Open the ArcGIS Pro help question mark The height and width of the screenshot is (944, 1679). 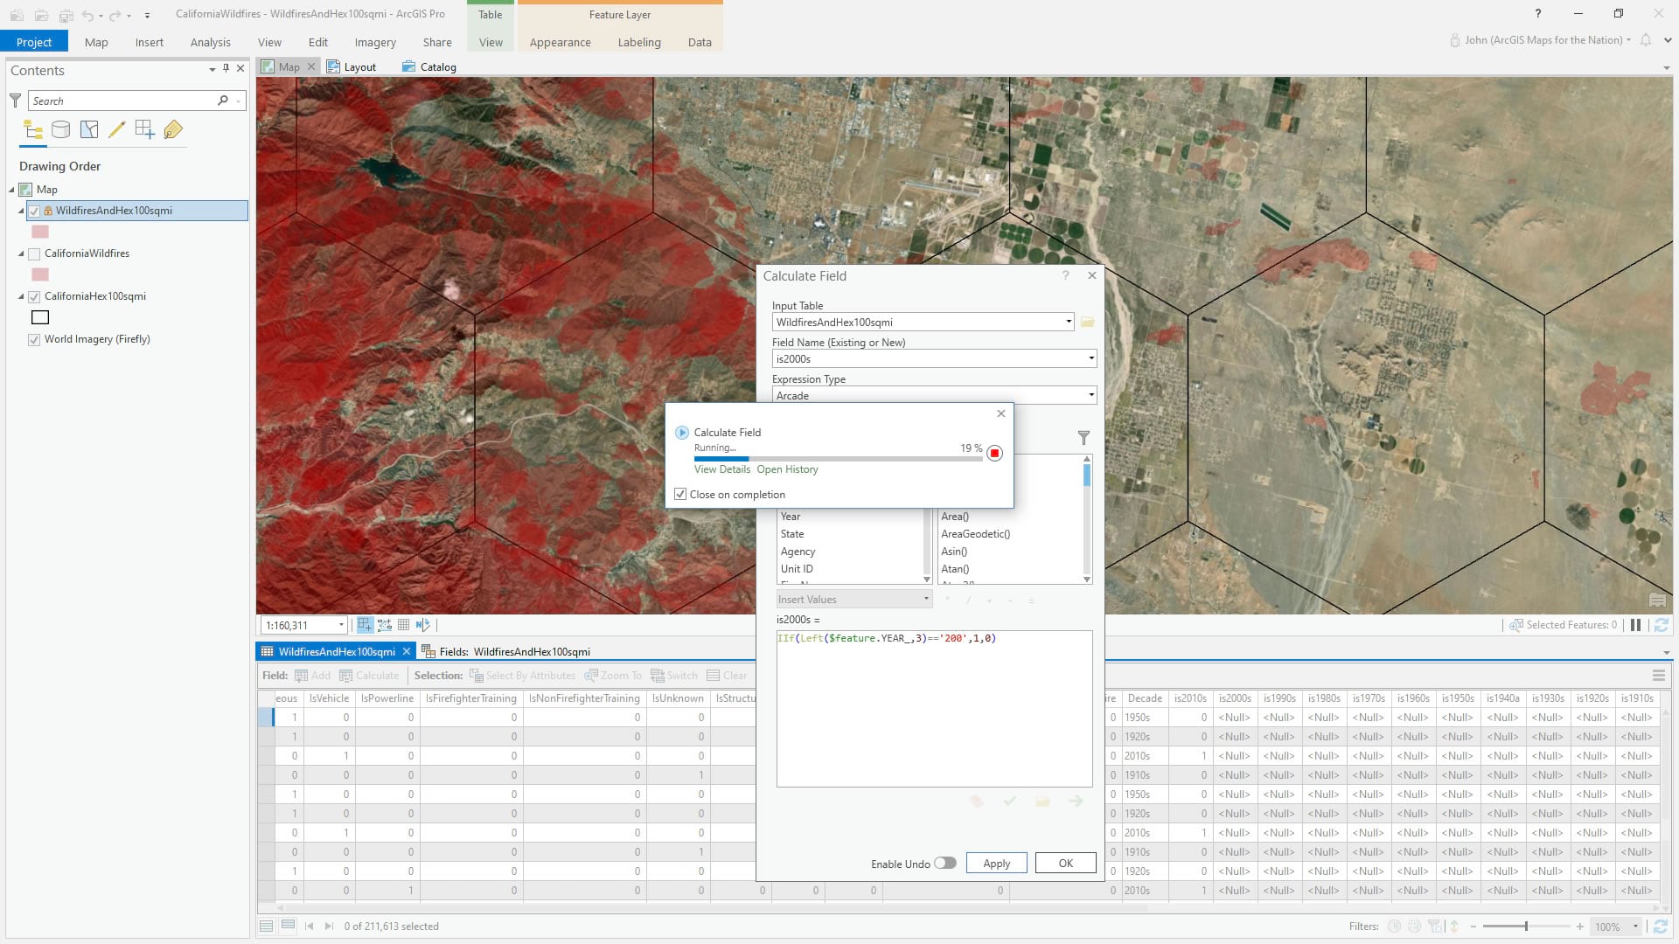pos(1538,14)
